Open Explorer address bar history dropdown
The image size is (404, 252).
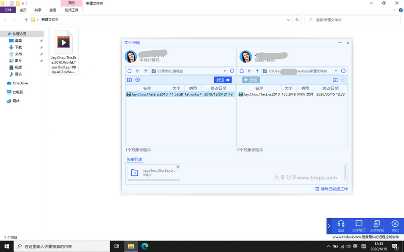(288, 20)
